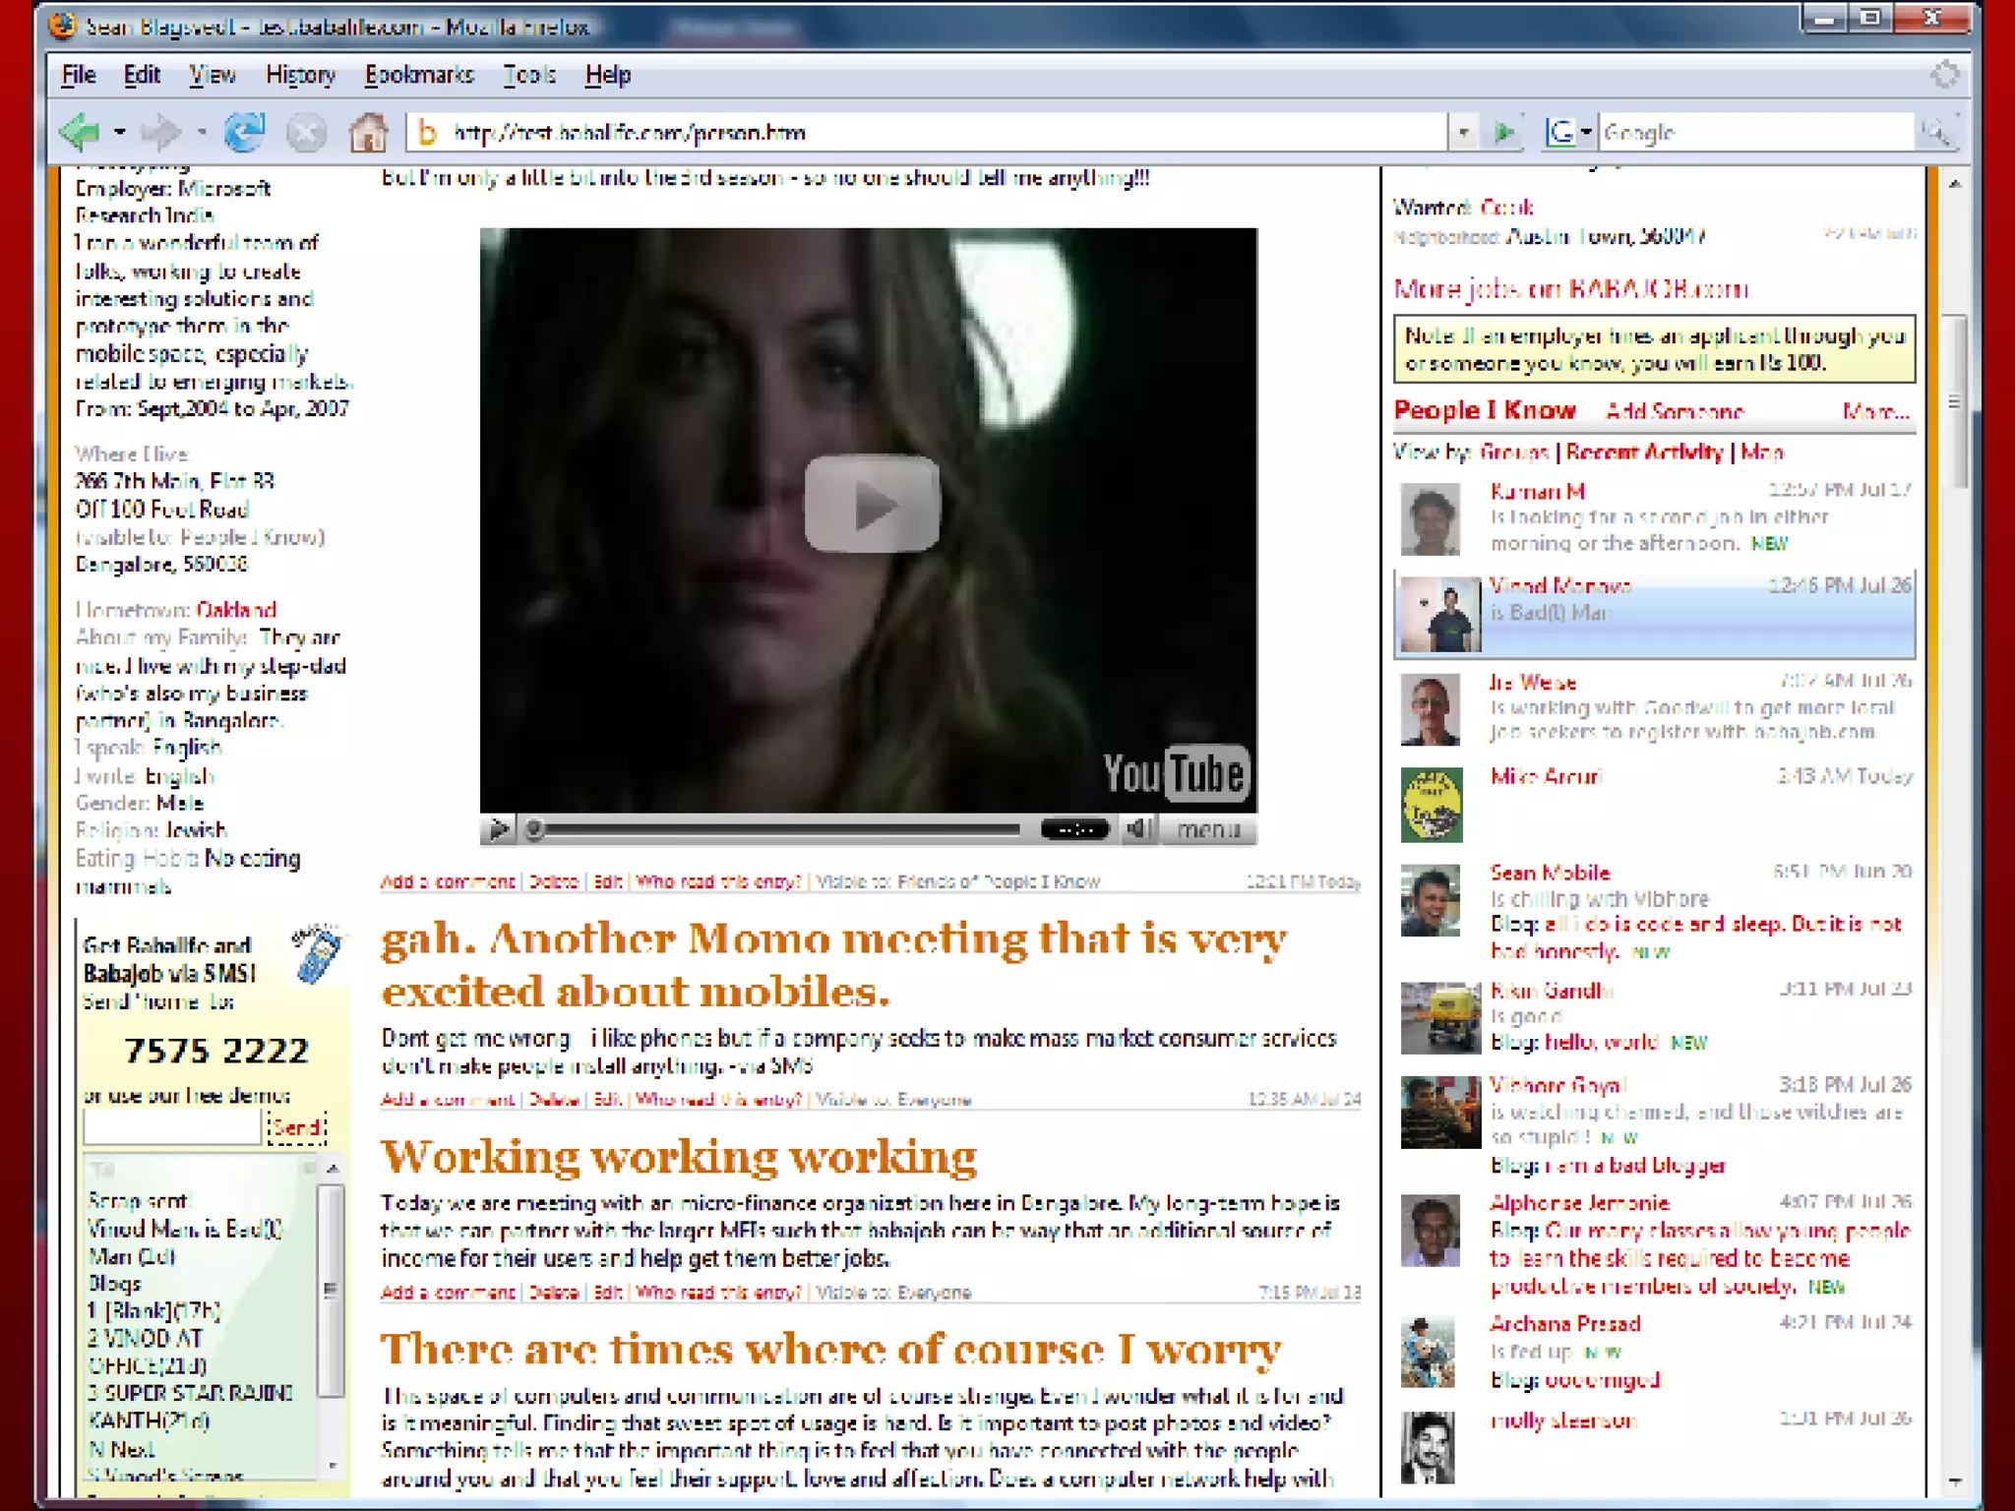Open the History menu
The height and width of the screenshot is (1511, 2015).
click(300, 75)
